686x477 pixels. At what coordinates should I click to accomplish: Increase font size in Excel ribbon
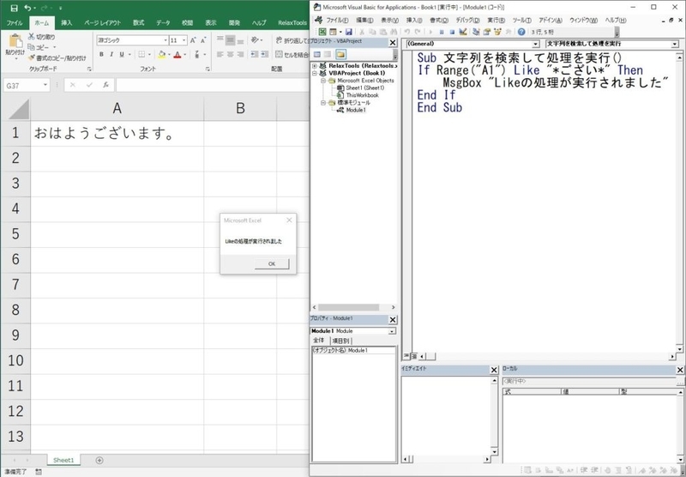tap(193, 40)
